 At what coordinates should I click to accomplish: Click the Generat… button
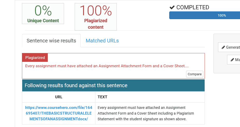[x=229, y=47]
